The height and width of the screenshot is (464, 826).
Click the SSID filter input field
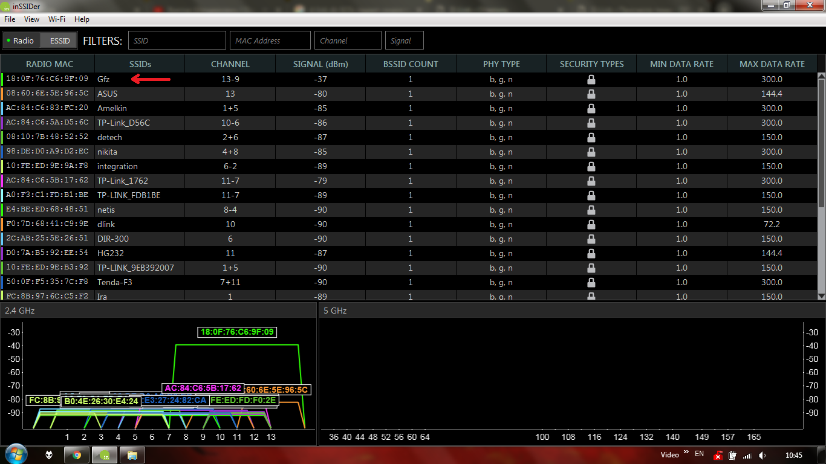pos(177,41)
